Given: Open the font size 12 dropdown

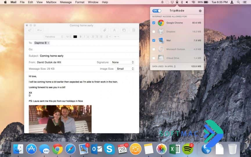Looking at the screenshot, I should (x=68, y=37).
